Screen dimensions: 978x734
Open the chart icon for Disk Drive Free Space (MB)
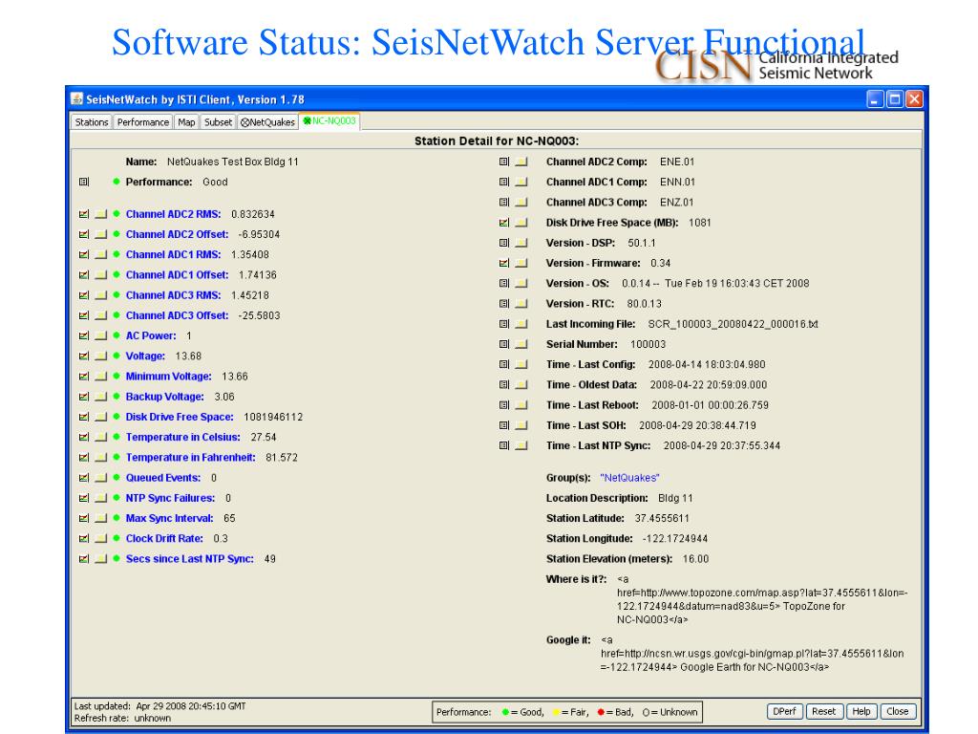tap(504, 222)
